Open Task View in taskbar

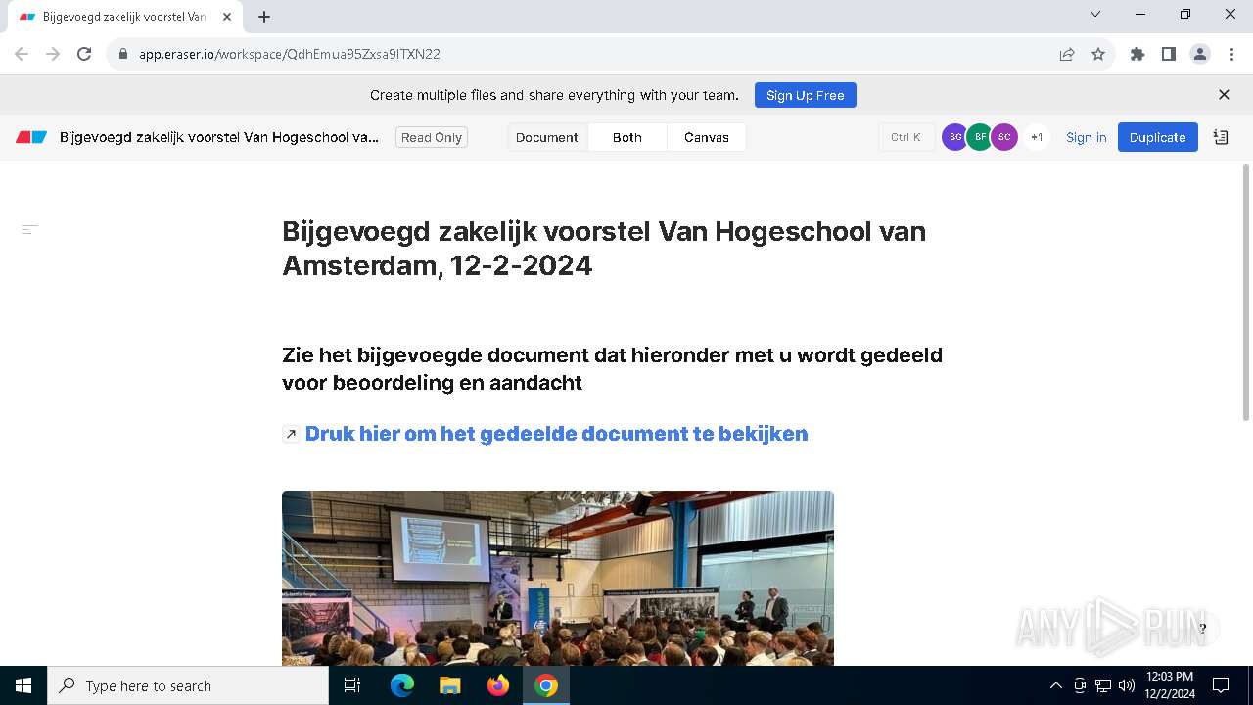click(x=352, y=685)
